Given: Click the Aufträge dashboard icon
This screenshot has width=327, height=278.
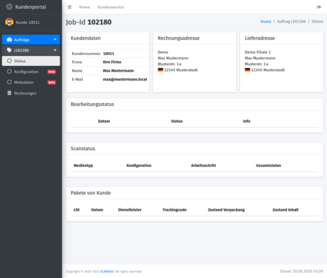Looking at the screenshot, I should click(x=9, y=40).
